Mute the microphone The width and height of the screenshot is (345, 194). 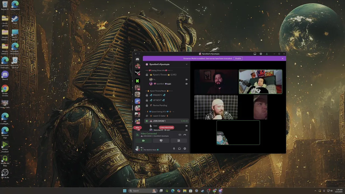[x=174, y=148]
